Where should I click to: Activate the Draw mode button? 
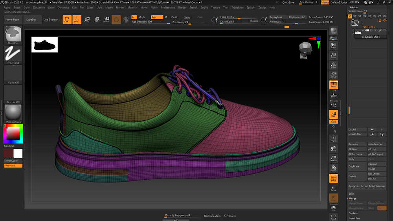[77, 20]
